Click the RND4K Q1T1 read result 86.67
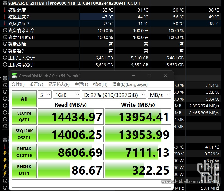The height and width of the screenshot is (191, 224). [71, 170]
